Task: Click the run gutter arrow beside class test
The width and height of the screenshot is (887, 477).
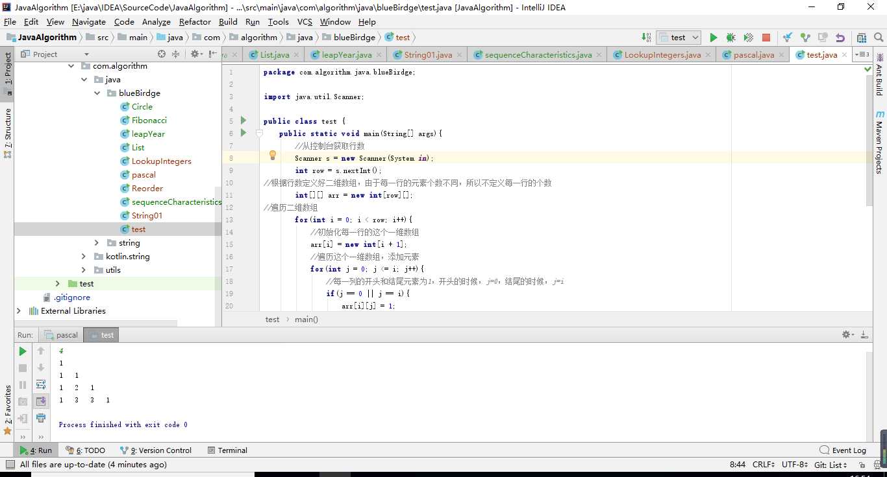Action: pos(244,121)
